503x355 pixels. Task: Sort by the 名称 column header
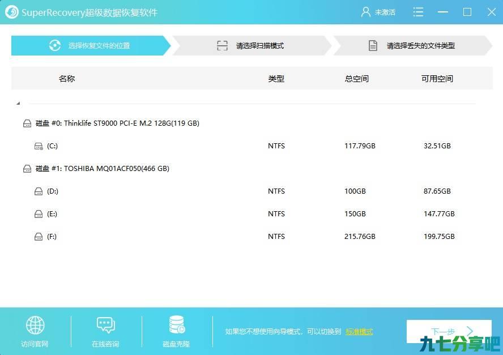[67, 79]
